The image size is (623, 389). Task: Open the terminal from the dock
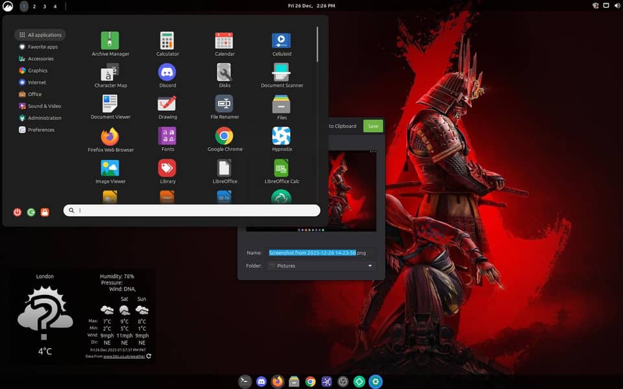coord(245,381)
